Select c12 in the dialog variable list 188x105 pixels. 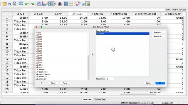coord(40,41)
